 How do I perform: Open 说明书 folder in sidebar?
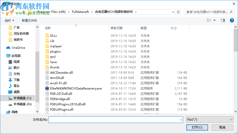[x=16, y=40]
